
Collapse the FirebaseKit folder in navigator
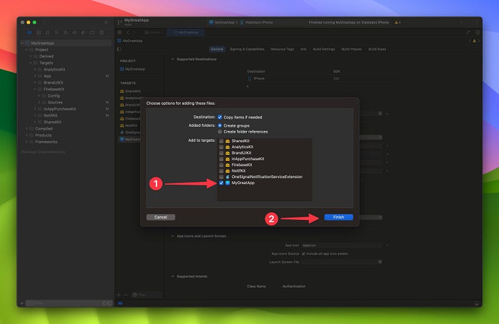(x=35, y=89)
